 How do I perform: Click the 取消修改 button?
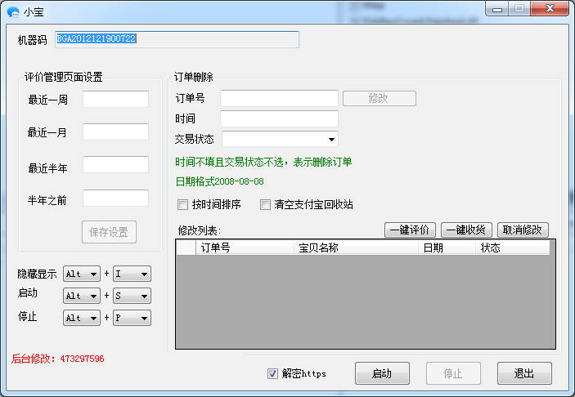pos(523,230)
